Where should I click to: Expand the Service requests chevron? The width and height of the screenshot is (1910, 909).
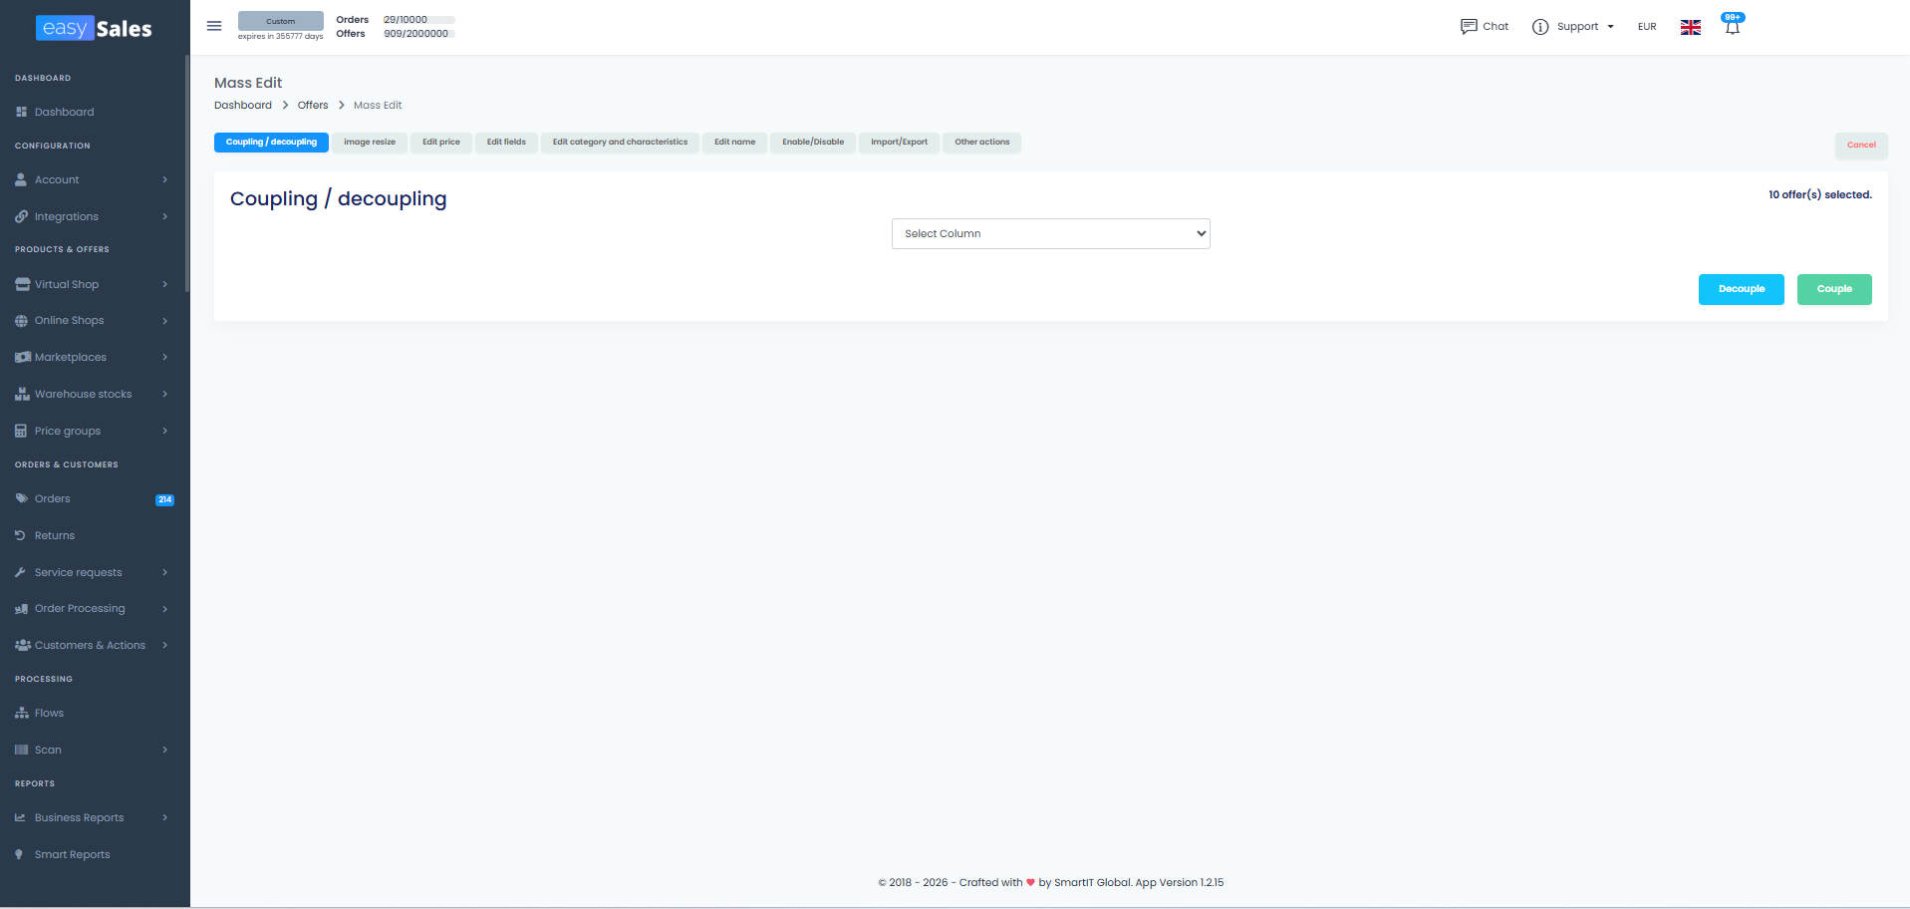(x=164, y=572)
